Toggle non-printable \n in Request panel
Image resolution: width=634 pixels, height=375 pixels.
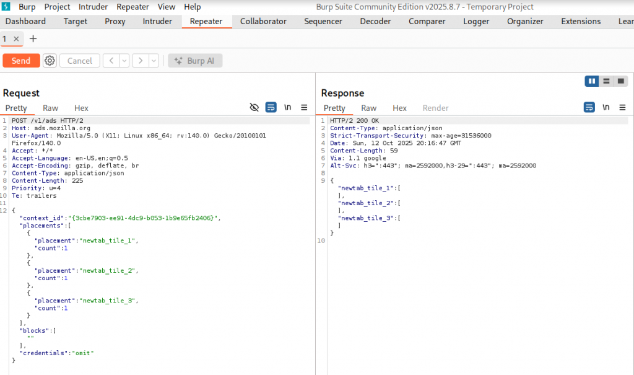(287, 107)
